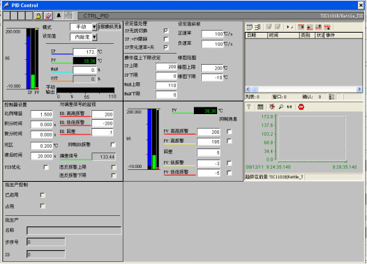Click the next alarm message icon
The width and height of the screenshot is (367, 264).
pyautogui.click(x=319, y=27)
